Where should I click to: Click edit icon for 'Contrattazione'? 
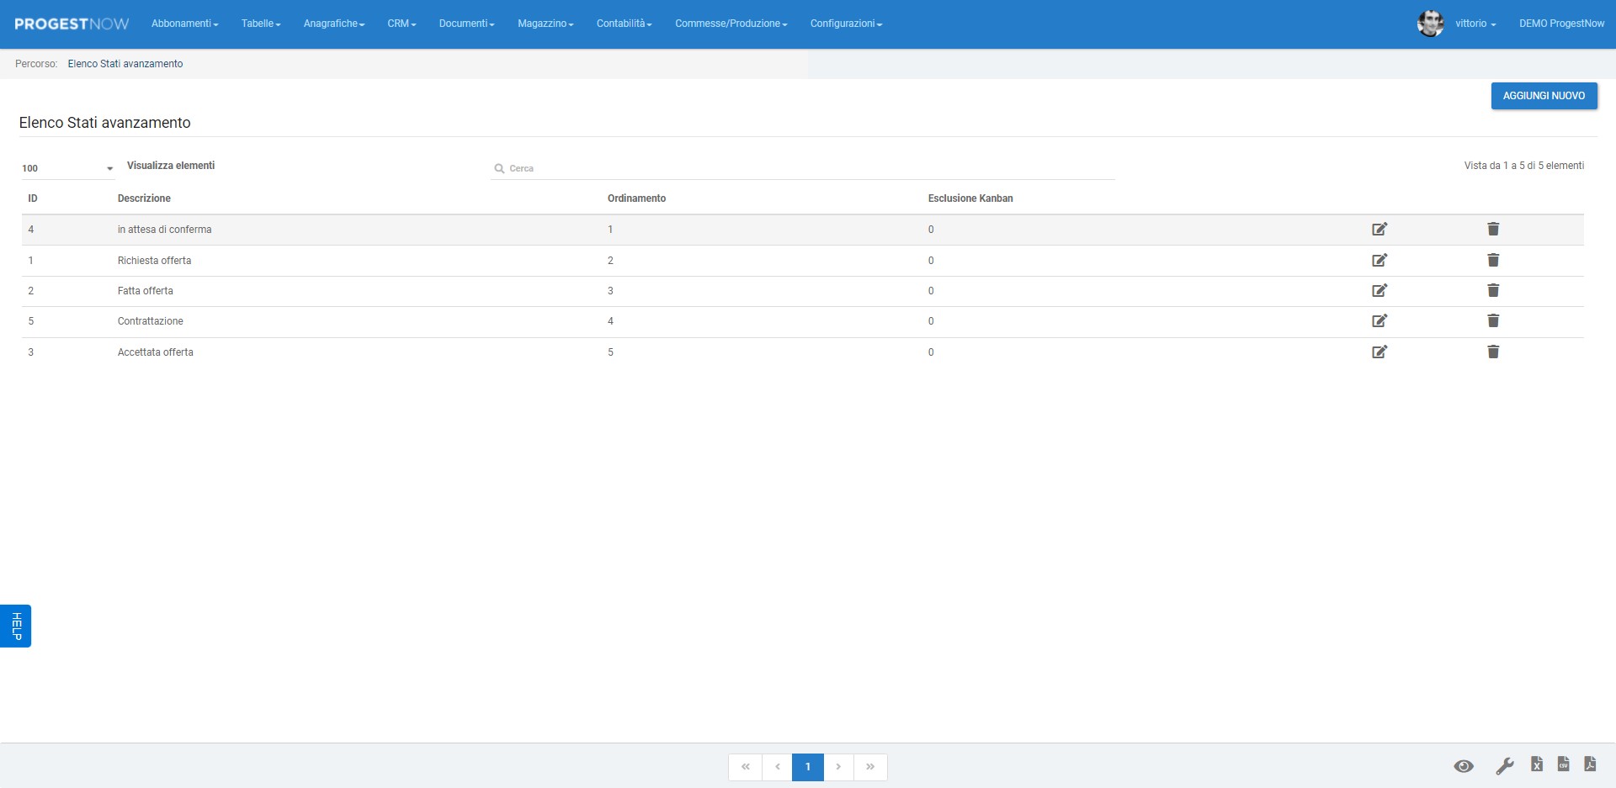1379,320
